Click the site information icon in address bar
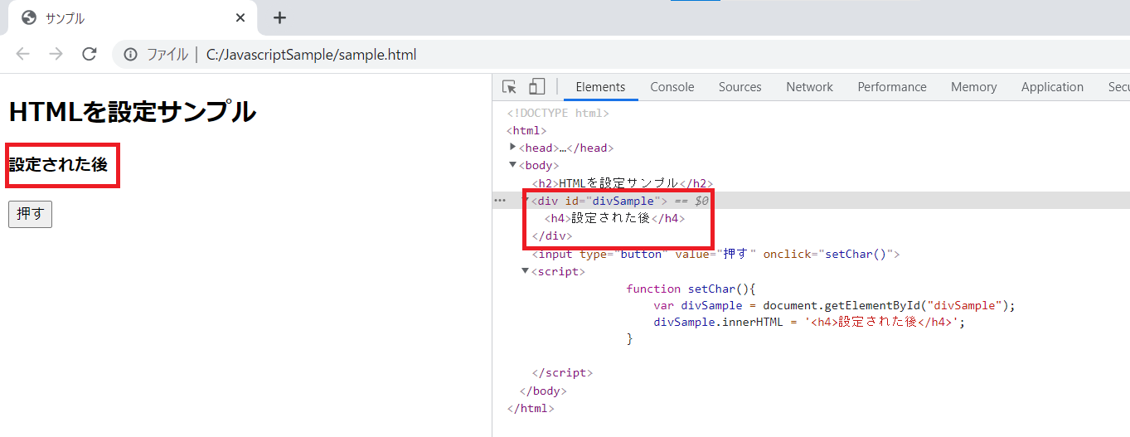This screenshot has height=437, width=1130. point(130,55)
